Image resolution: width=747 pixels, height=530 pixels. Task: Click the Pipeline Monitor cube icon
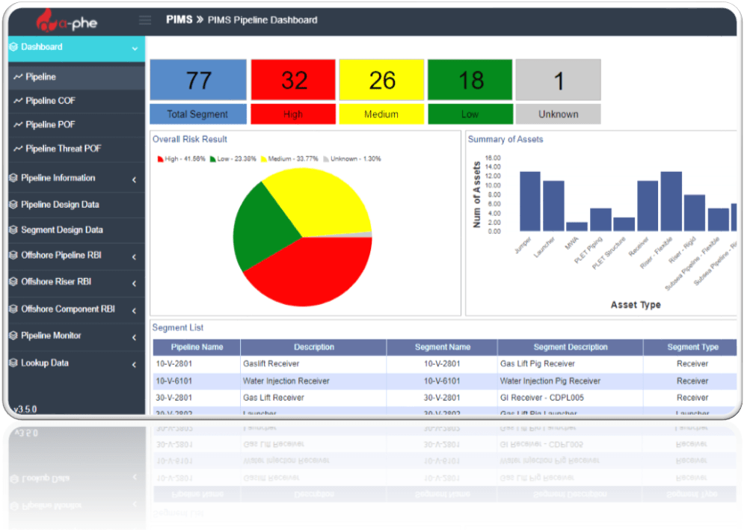[13, 336]
